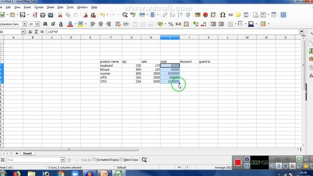Open the background color dropdown arrow
Screen dimensions: 313x176
pyautogui.click(x=86, y=24)
